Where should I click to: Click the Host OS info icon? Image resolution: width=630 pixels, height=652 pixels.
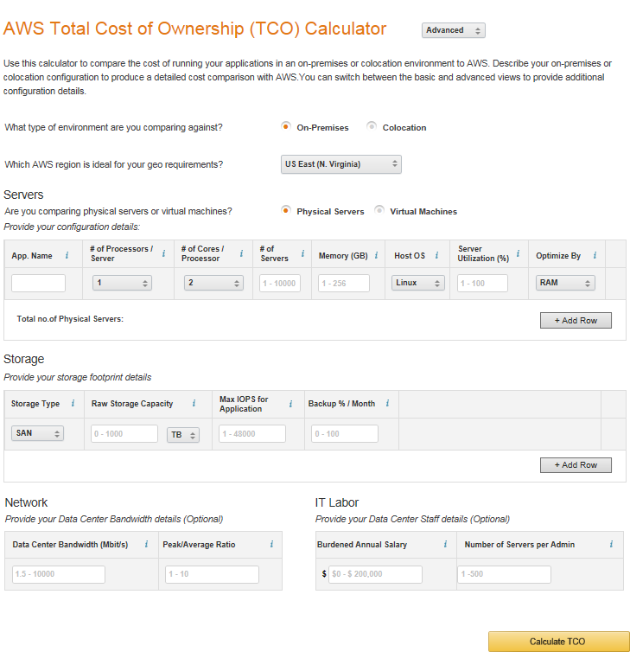tap(437, 256)
